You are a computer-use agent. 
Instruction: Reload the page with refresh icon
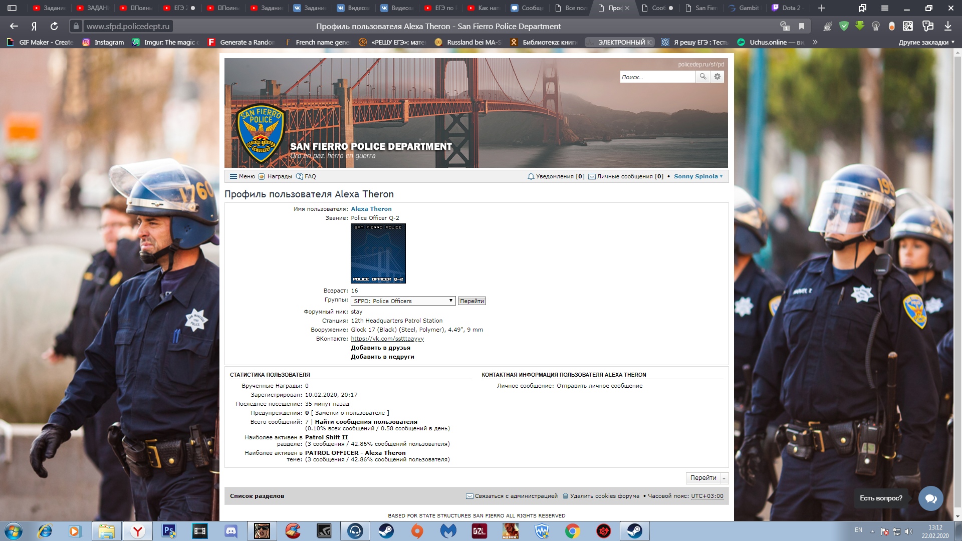pyautogui.click(x=54, y=26)
